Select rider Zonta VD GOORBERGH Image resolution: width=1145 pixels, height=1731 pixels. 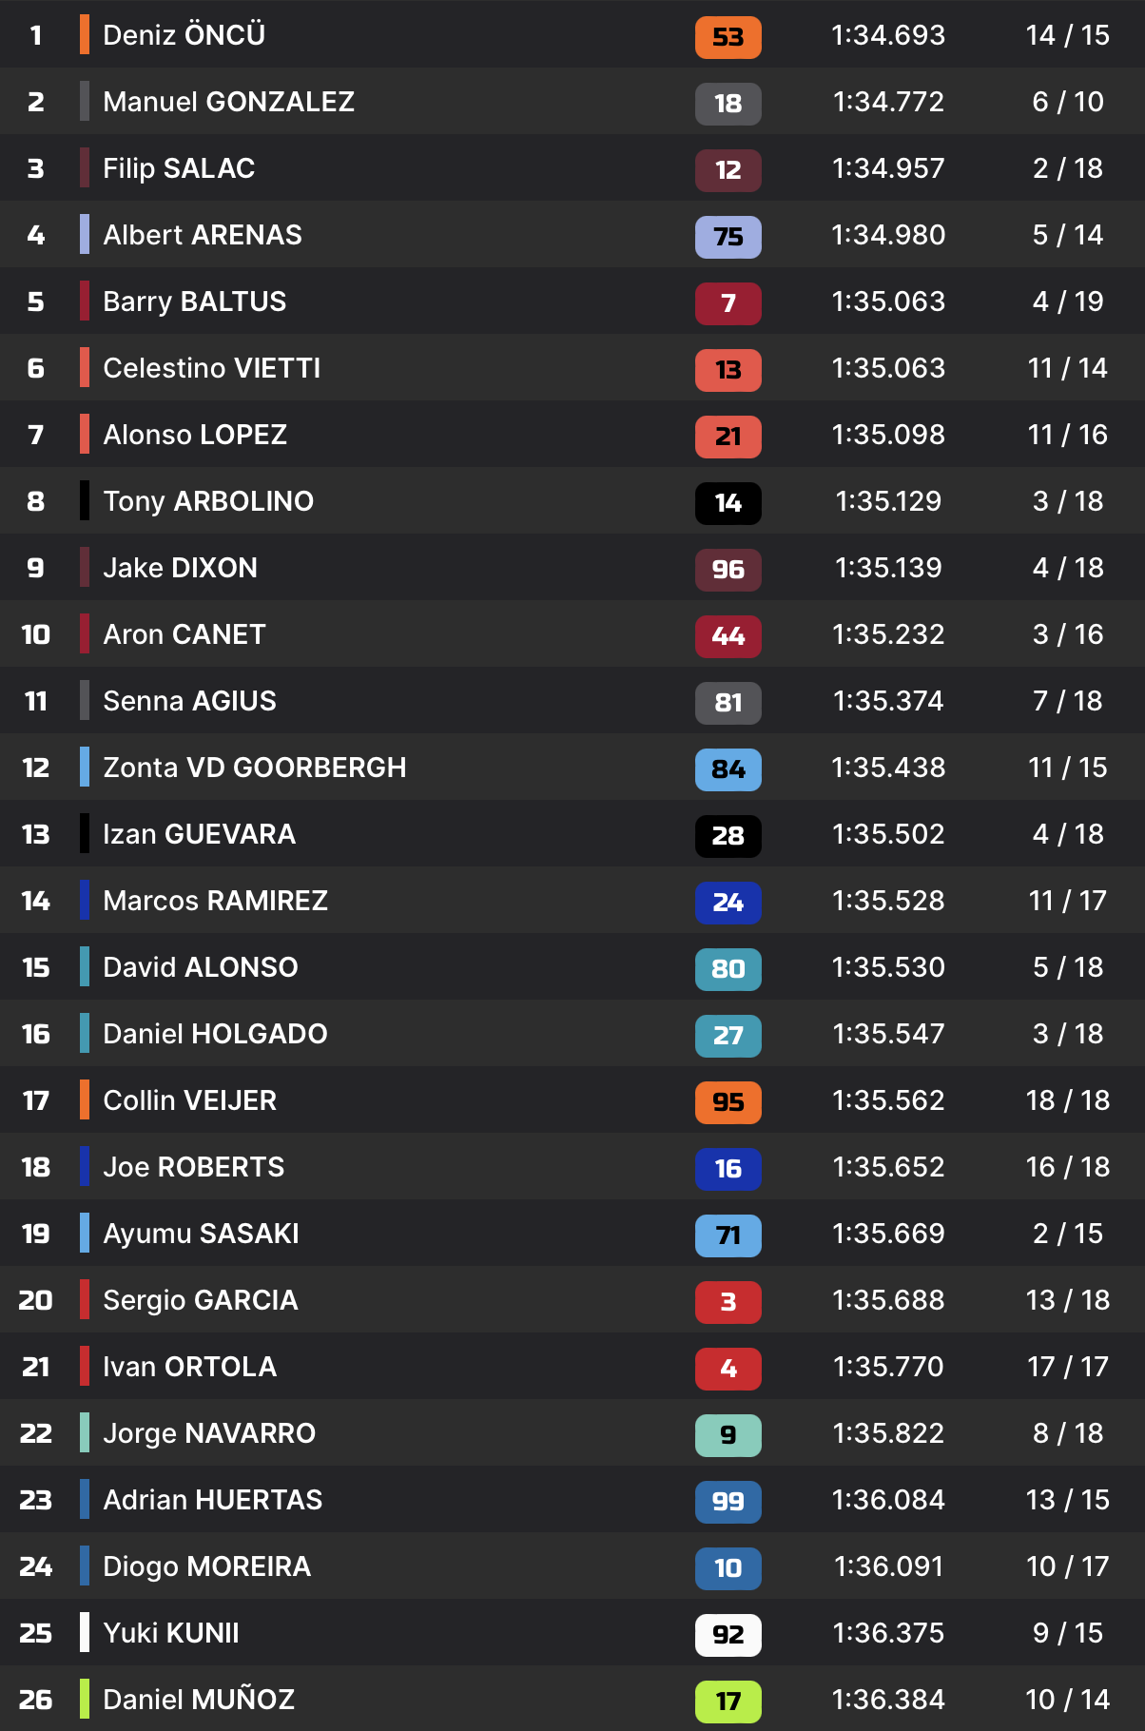(254, 768)
